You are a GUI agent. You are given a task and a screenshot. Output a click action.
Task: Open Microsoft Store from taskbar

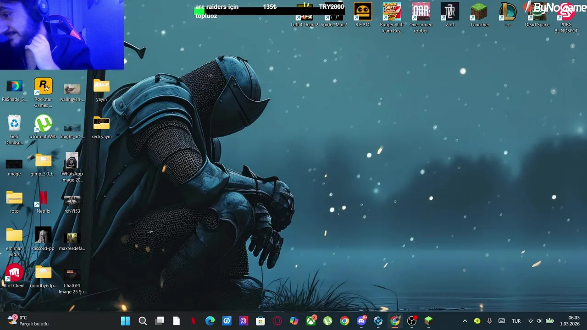(260, 321)
